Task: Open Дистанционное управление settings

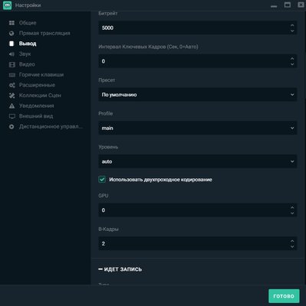Action: pyautogui.click(x=51, y=126)
